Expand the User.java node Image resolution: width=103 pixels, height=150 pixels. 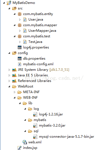(x=20, y=20)
